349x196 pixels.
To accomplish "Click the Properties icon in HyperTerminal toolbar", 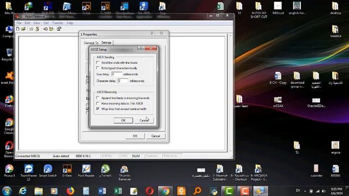I will point(59,29).
